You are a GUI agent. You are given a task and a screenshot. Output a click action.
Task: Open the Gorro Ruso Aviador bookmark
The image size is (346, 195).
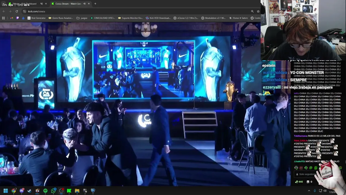(x=61, y=18)
